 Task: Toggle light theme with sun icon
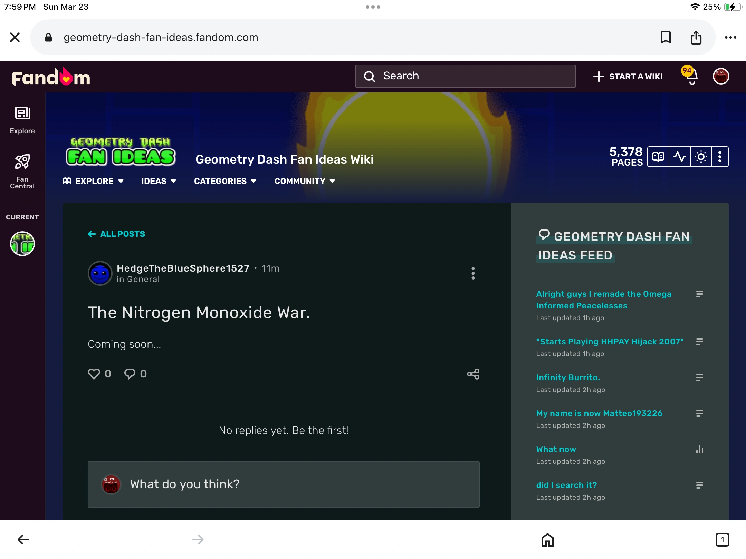[x=701, y=157]
